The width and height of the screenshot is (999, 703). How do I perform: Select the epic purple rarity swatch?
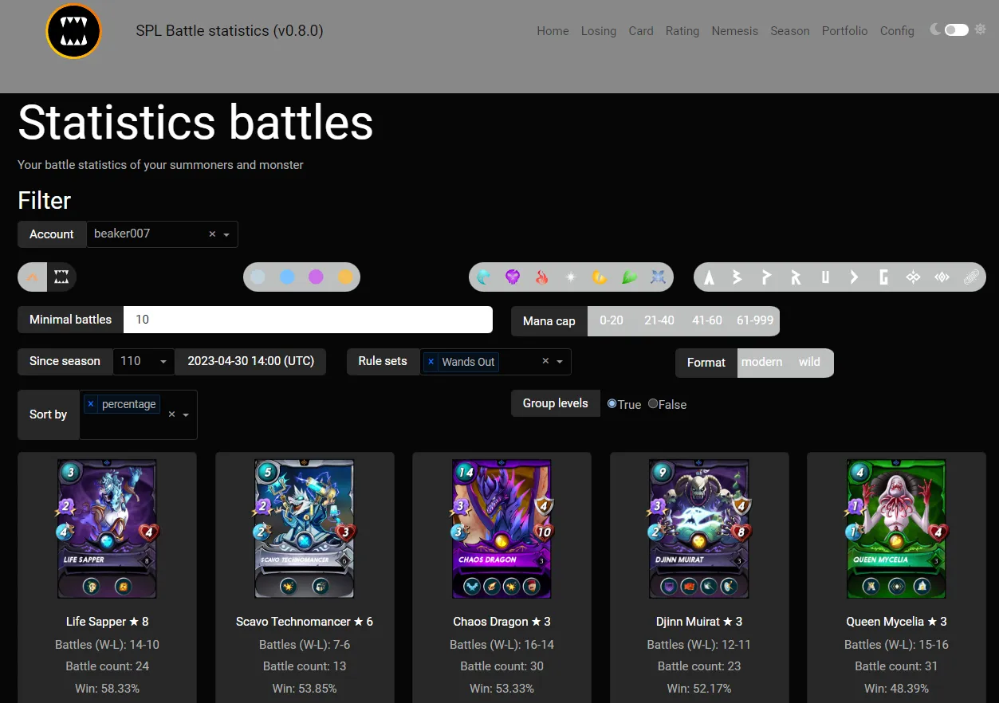pos(316,277)
